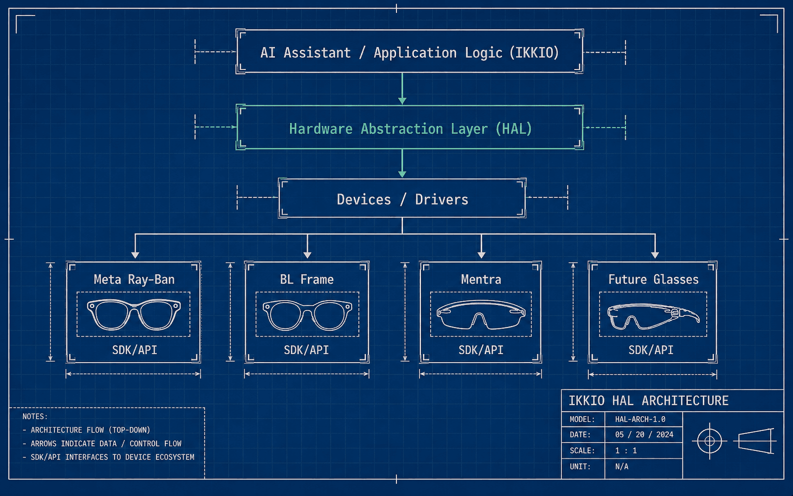Click the BL Frame glasses icon
This screenshot has height=496, width=793.
(x=307, y=314)
